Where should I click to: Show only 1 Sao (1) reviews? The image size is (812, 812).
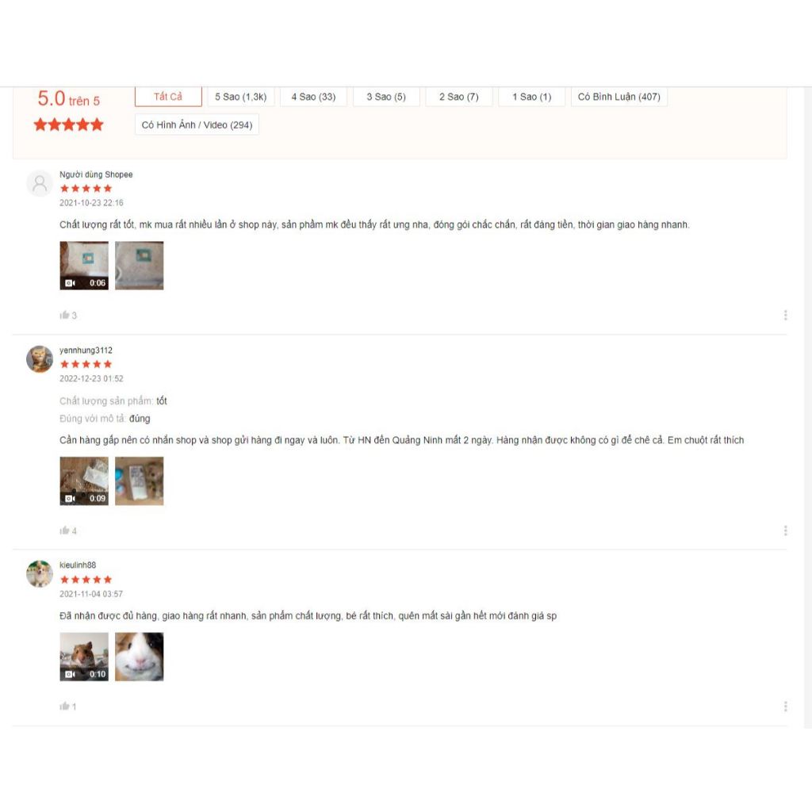[532, 96]
